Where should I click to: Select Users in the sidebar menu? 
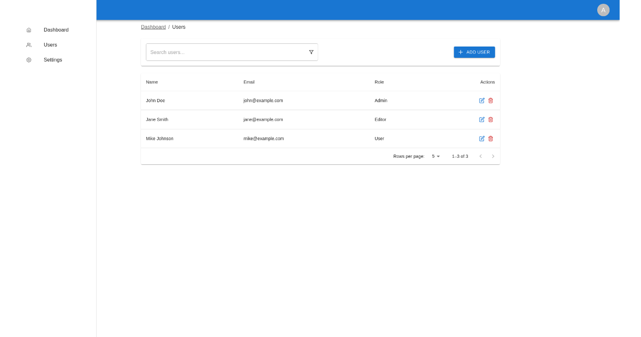pos(50,45)
